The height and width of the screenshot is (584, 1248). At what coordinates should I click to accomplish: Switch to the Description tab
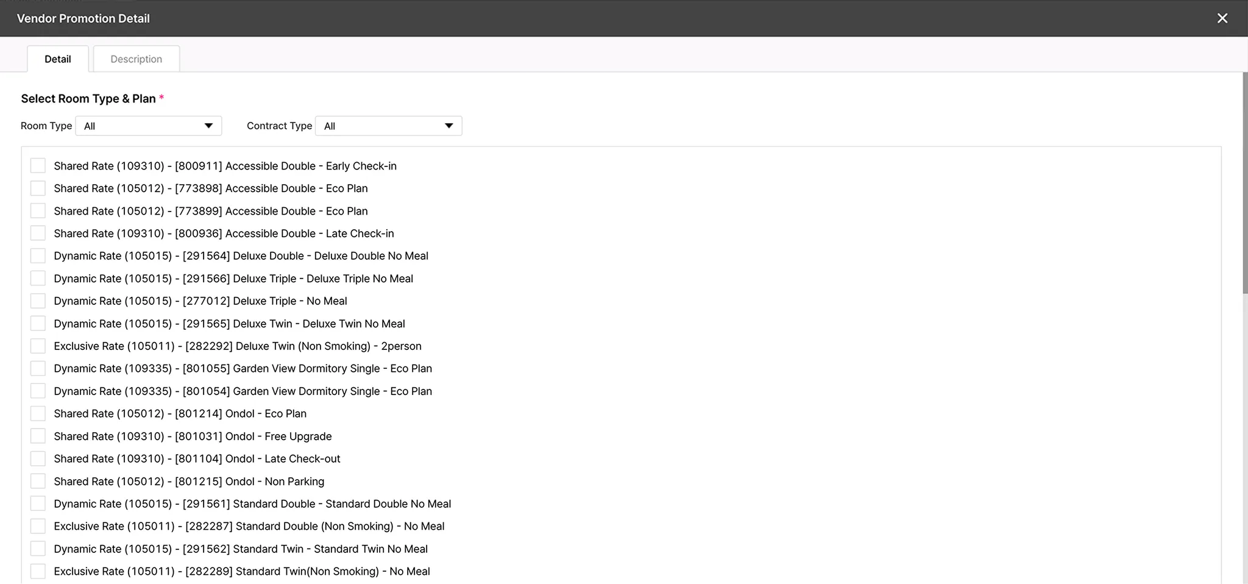(x=136, y=59)
